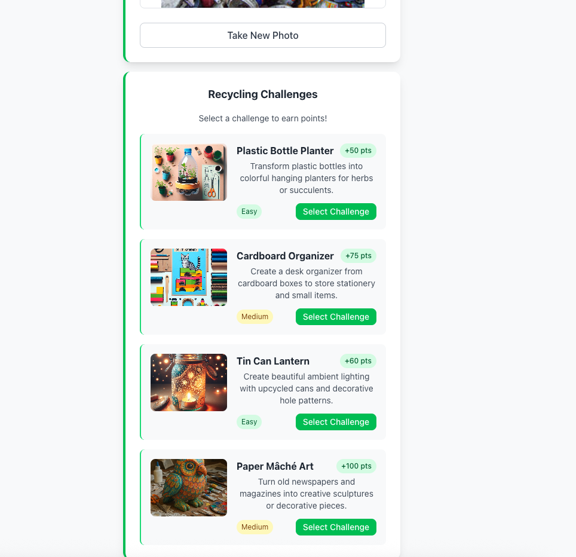Open the Cardboard Organizer thumbnail image
Viewport: 576px width, 557px height.
tap(189, 277)
